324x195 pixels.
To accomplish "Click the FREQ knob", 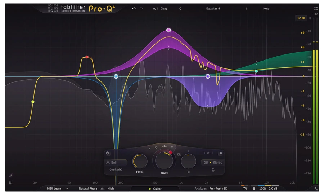I will [140, 161].
